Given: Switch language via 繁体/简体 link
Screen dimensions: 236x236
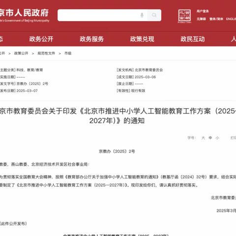Looking at the screenshot, I should pyautogui.click(x=216, y=19).
